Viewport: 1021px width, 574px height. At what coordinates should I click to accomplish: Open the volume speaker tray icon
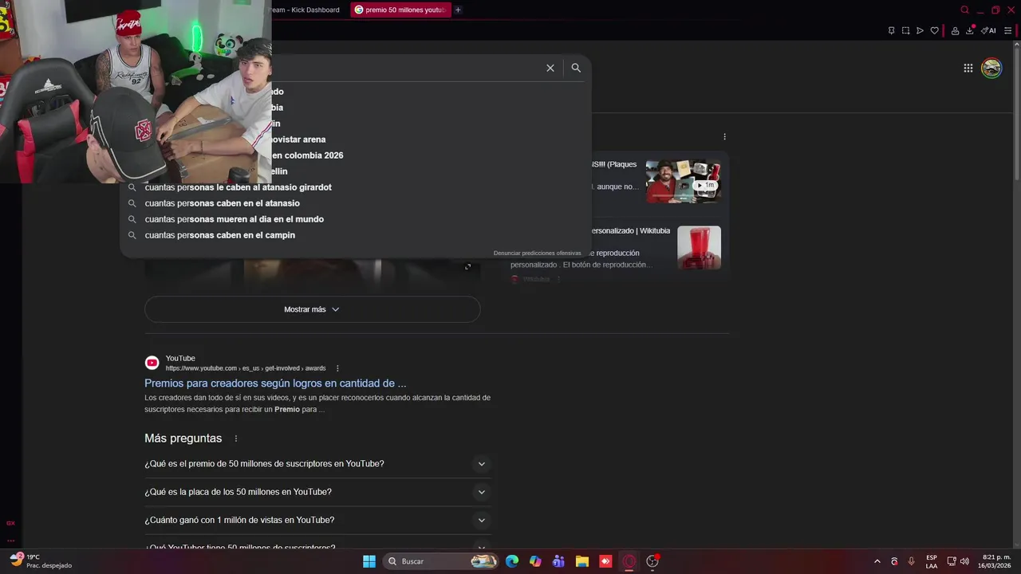tap(965, 561)
